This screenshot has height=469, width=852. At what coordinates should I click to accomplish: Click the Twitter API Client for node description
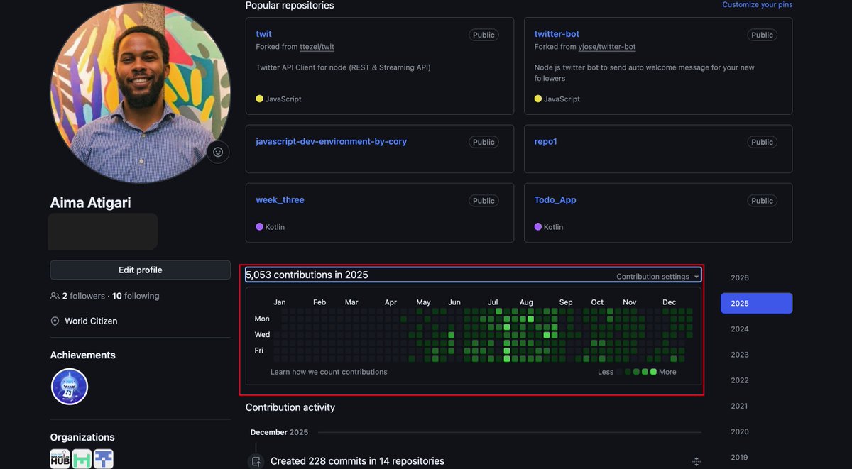tap(343, 67)
